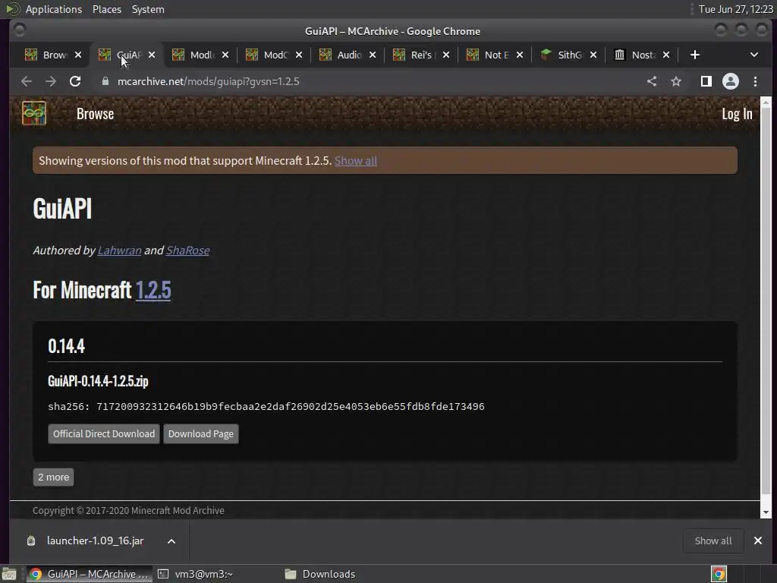The width and height of the screenshot is (777, 583).
Task: Close the GuiAPI tab
Action: [x=152, y=55]
